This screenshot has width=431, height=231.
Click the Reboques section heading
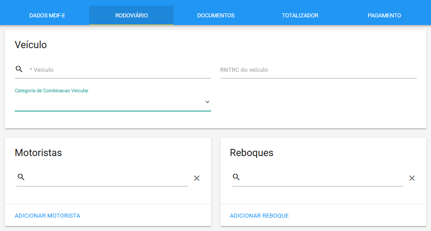[x=252, y=153]
